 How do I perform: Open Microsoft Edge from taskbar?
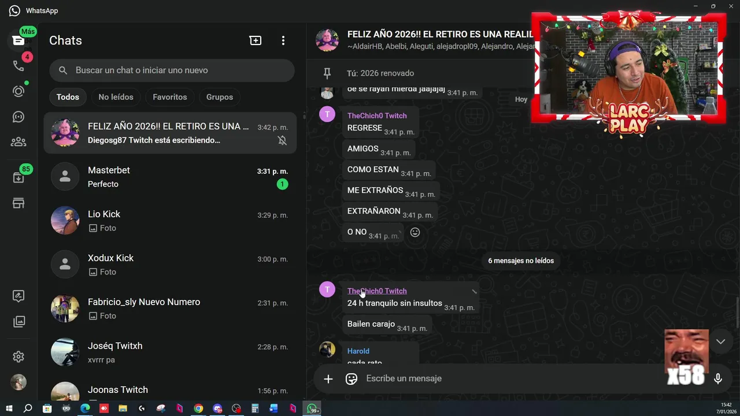pos(85,408)
